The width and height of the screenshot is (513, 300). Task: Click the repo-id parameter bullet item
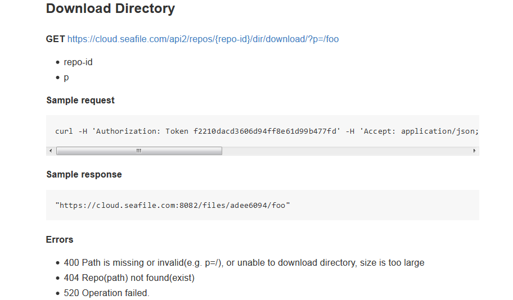pyautogui.click(x=78, y=62)
